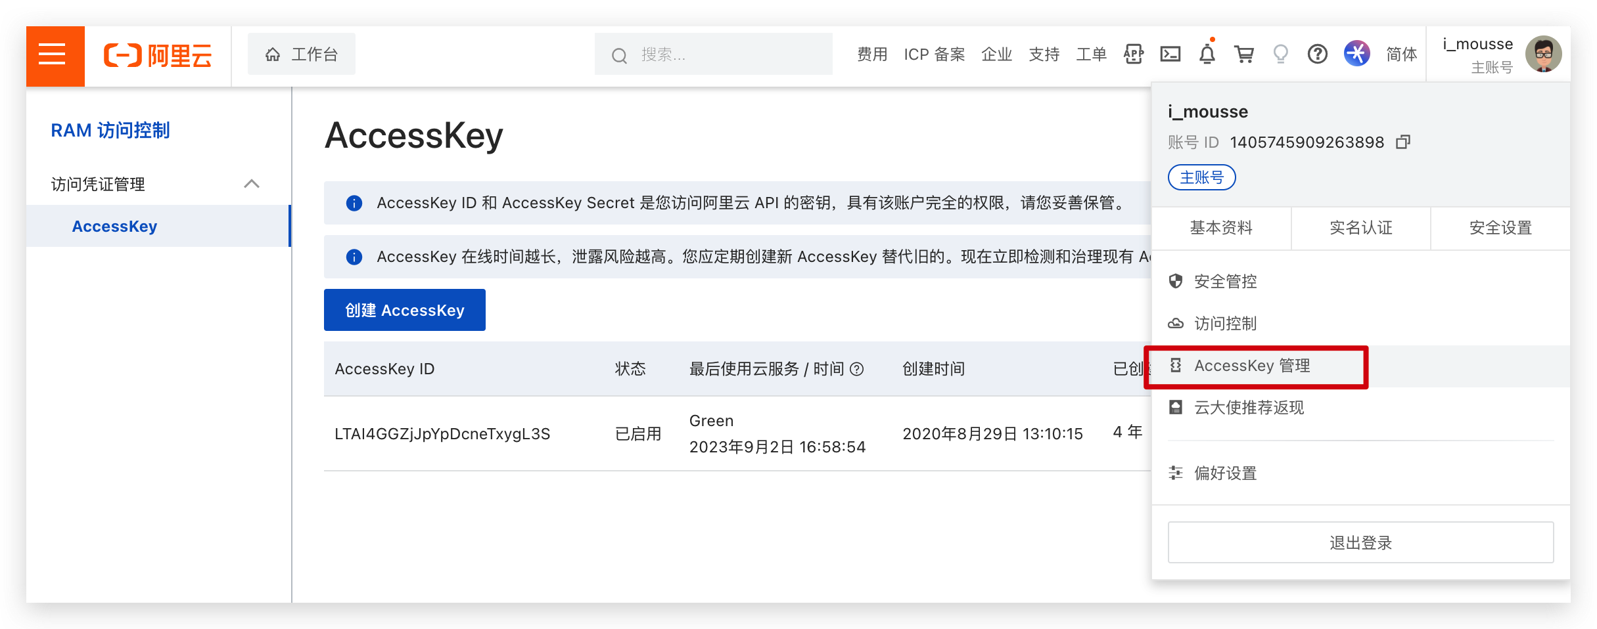The height and width of the screenshot is (629, 1597).
Task: Open ICP 备案 in top bar
Action: click(x=935, y=54)
